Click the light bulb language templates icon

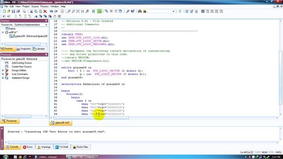coord(180,11)
